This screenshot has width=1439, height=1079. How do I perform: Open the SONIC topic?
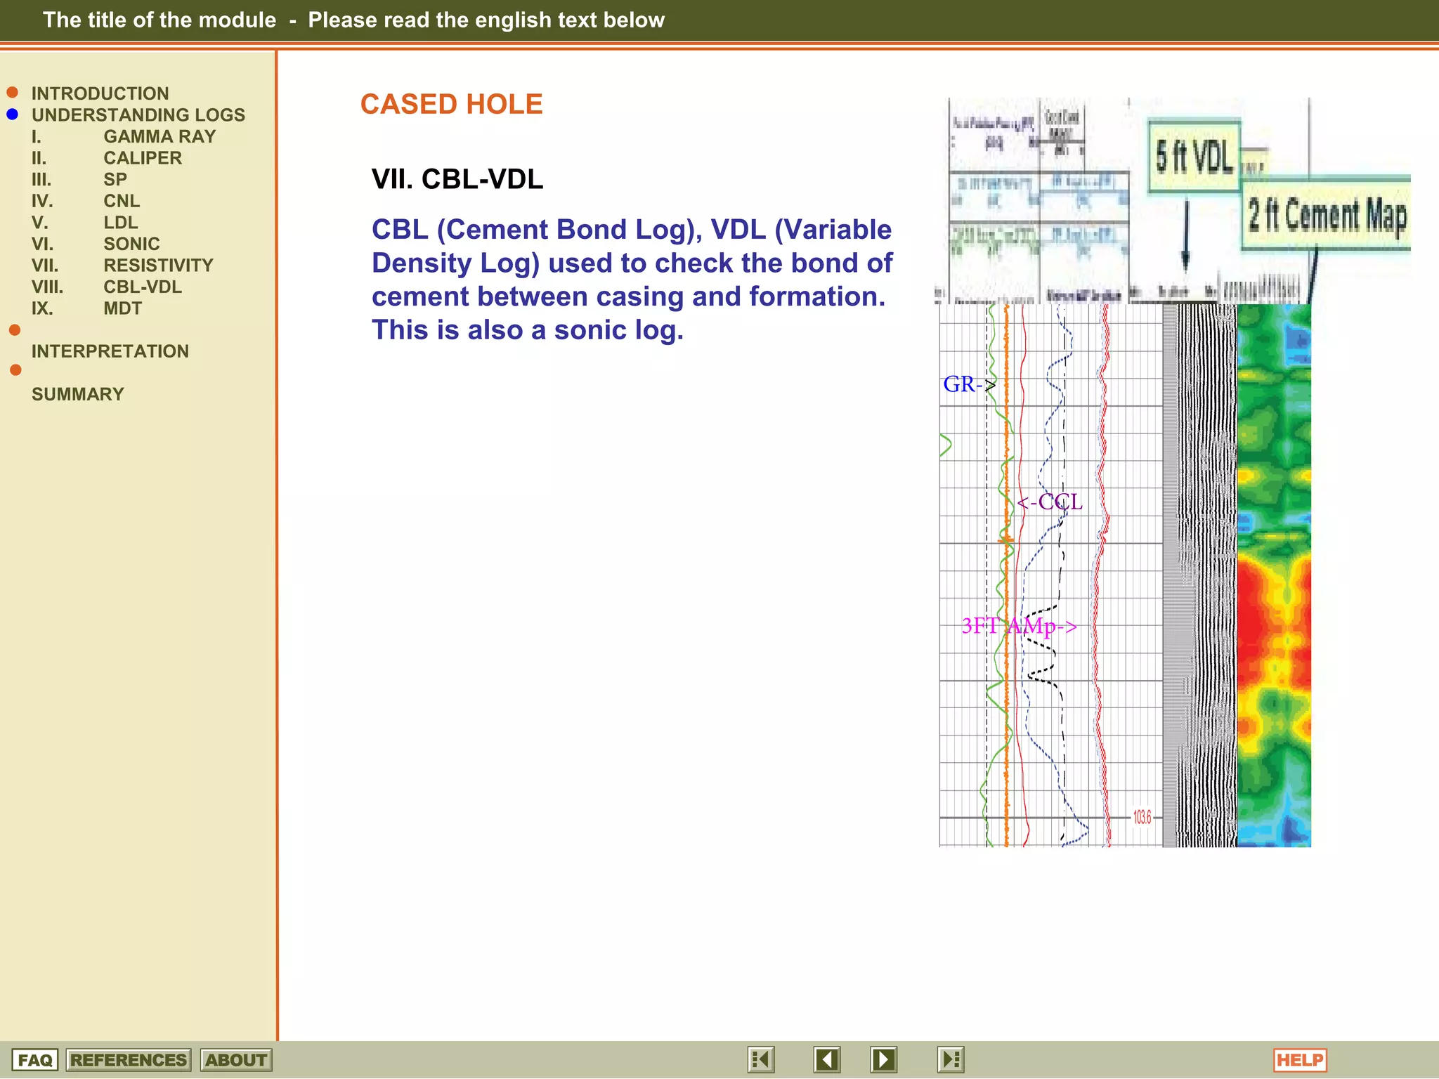coord(131,244)
